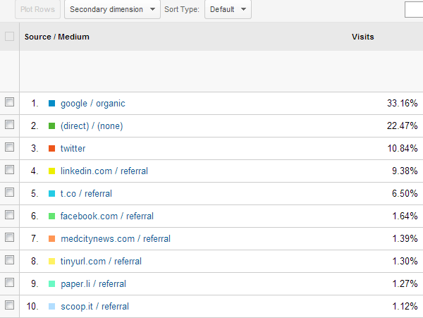This screenshot has height=318, width=423.
Task: Select the 1.64% visits value
Action: coord(405,216)
